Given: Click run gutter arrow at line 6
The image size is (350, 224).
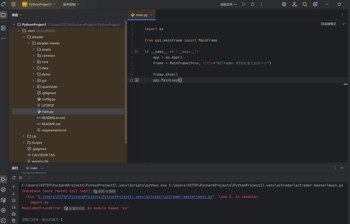Looking at the screenshot, I should coord(136,52).
